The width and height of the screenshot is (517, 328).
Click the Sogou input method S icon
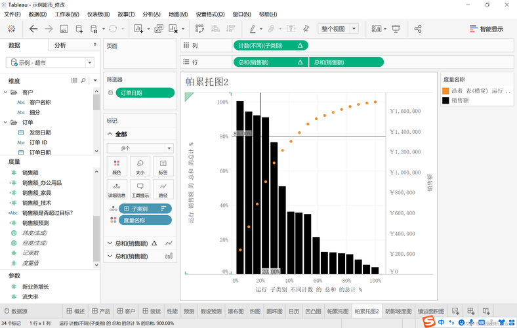429,321
